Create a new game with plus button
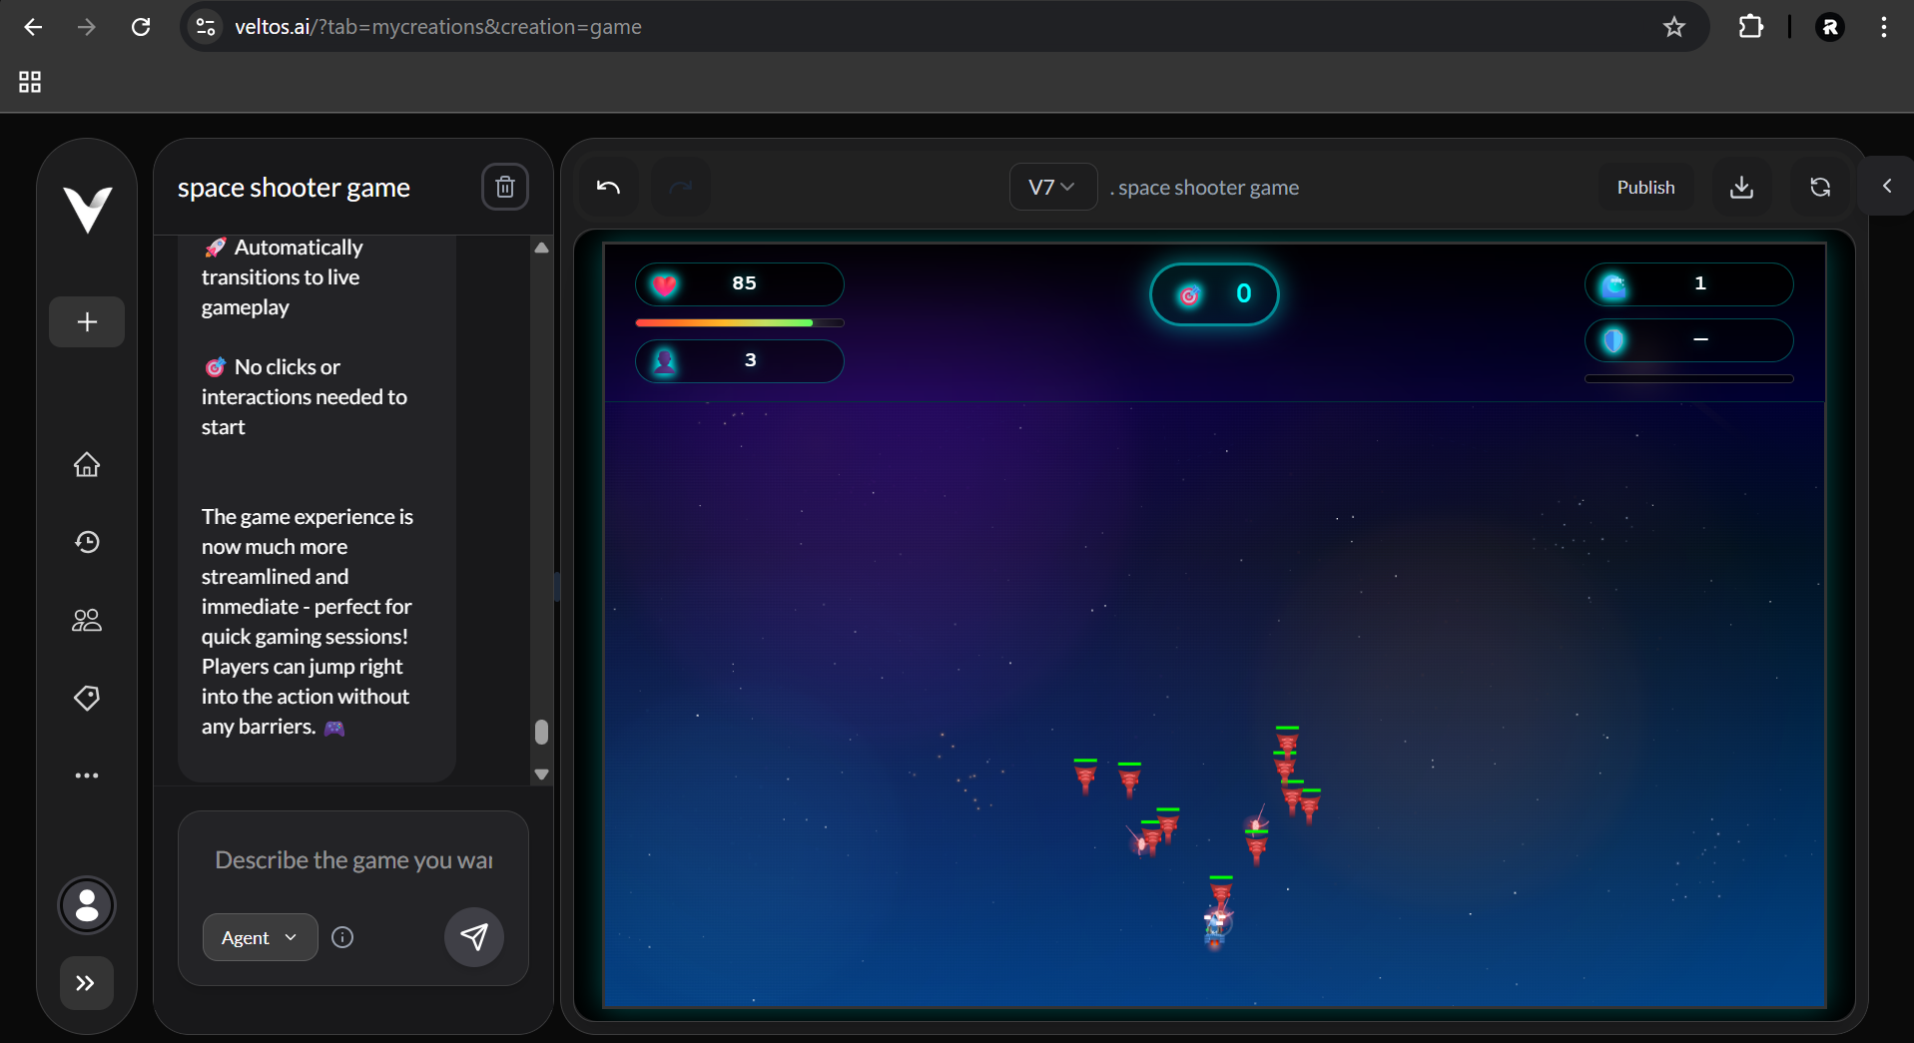Screen dimensions: 1914x1043 [x=87, y=321]
